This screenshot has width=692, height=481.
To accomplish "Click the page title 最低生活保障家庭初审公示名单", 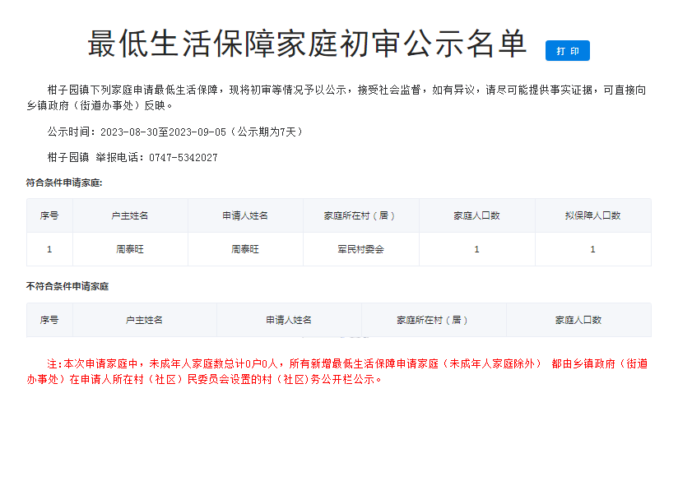I will coord(307,44).
